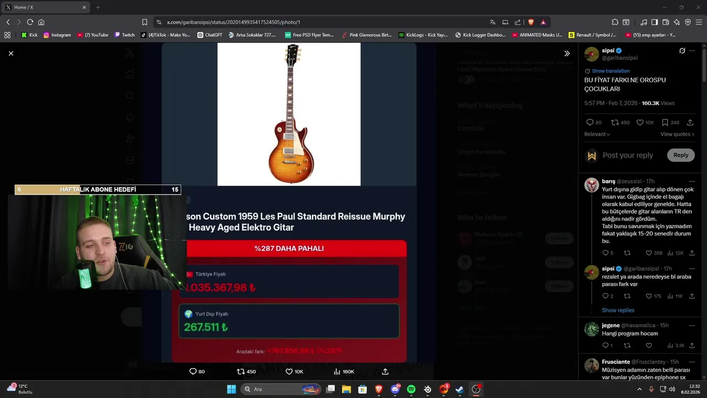Open the guitar image
This screenshot has height=398, width=707.
[x=289, y=114]
